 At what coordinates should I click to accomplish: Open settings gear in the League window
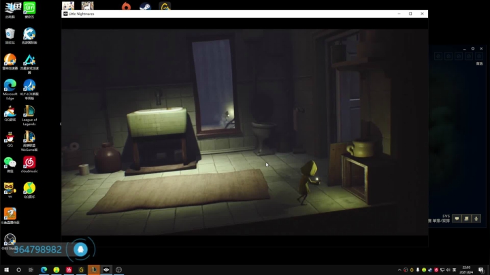point(473,49)
